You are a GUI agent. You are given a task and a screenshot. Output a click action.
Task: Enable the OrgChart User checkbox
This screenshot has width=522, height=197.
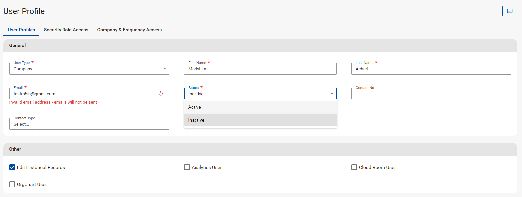[x=12, y=184]
